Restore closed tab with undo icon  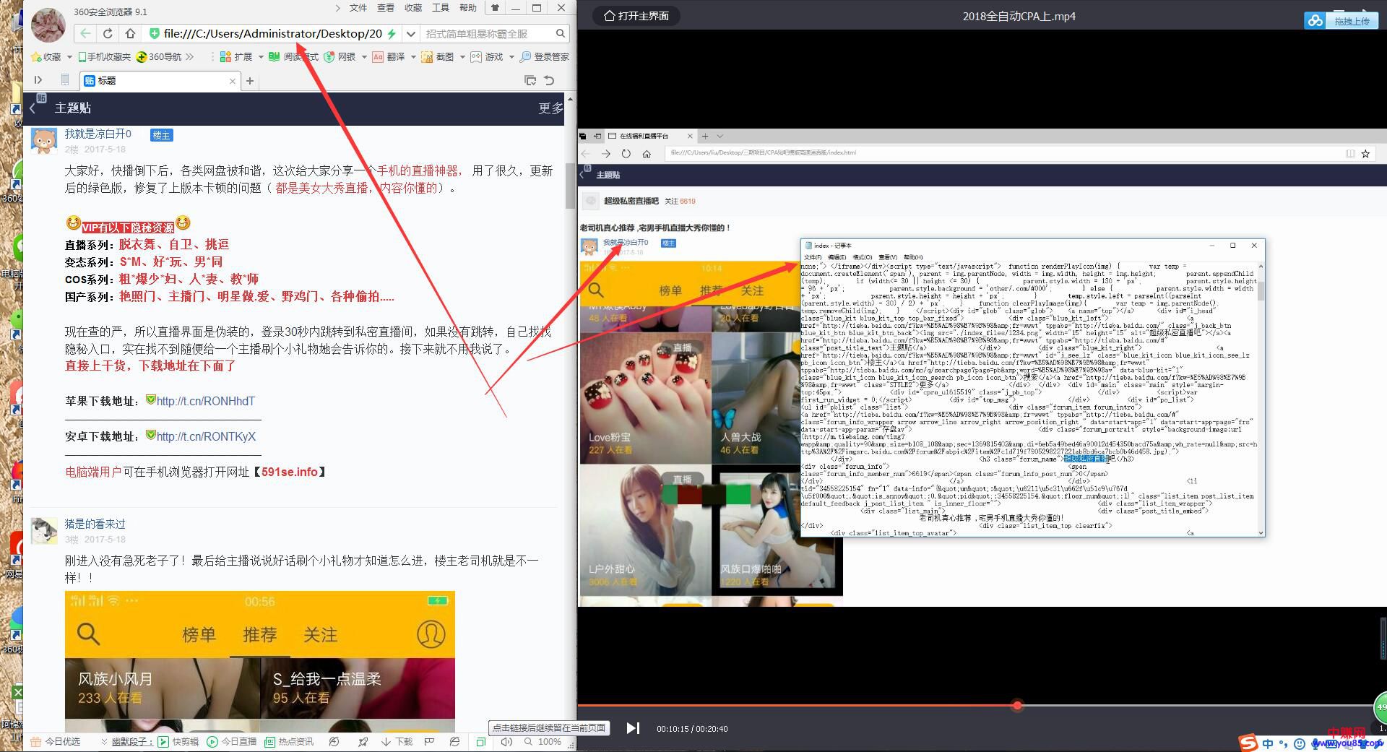click(x=549, y=80)
